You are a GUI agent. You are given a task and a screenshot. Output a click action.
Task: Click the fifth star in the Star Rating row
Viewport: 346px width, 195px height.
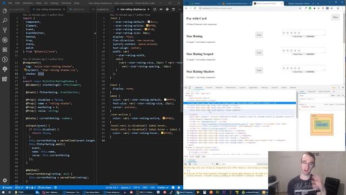click(x=299, y=32)
